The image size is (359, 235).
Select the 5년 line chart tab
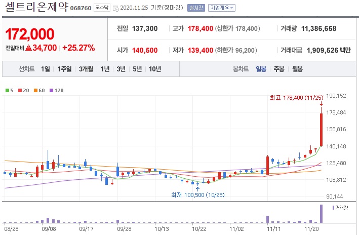click(x=137, y=69)
